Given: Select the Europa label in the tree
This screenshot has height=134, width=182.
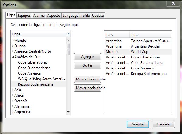Looking at the screenshot, I should (20, 46).
